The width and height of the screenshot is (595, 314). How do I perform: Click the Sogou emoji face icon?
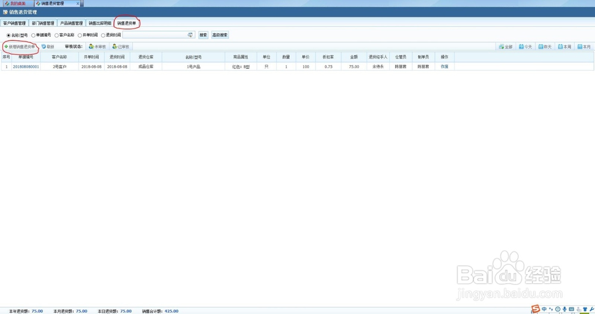click(558, 309)
